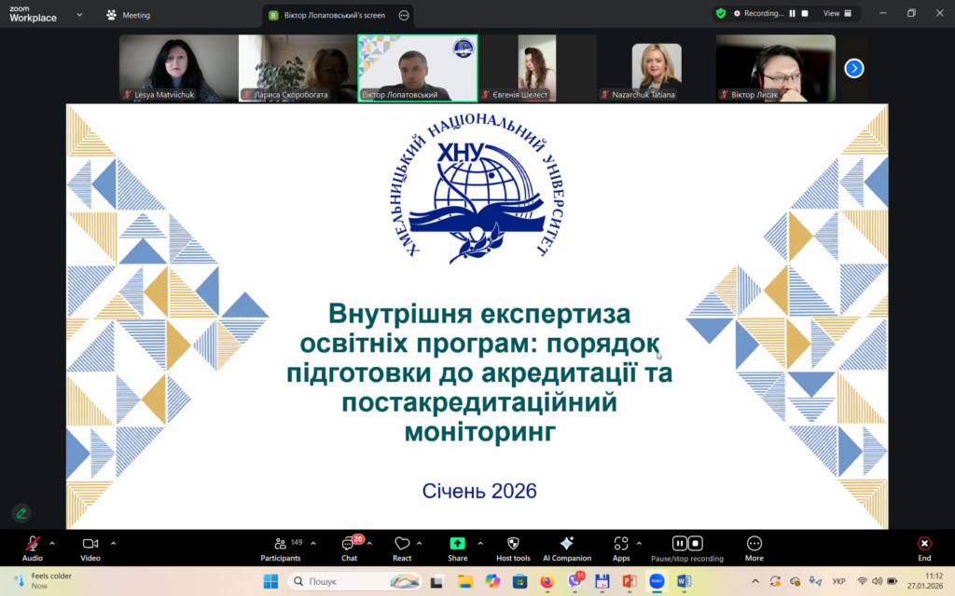Expand audio options chevron
The width and height of the screenshot is (955, 596).
tap(52, 542)
